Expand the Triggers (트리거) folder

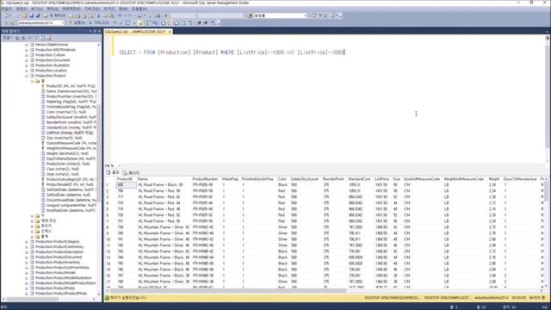pyautogui.click(x=32, y=226)
